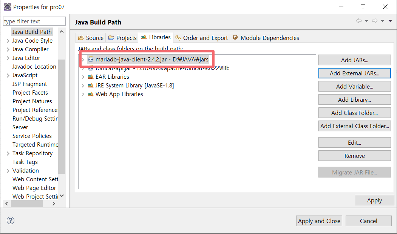Viewport: 397px width, 234px height.
Task: Expand the EAR Libraries node
Action: click(x=83, y=77)
